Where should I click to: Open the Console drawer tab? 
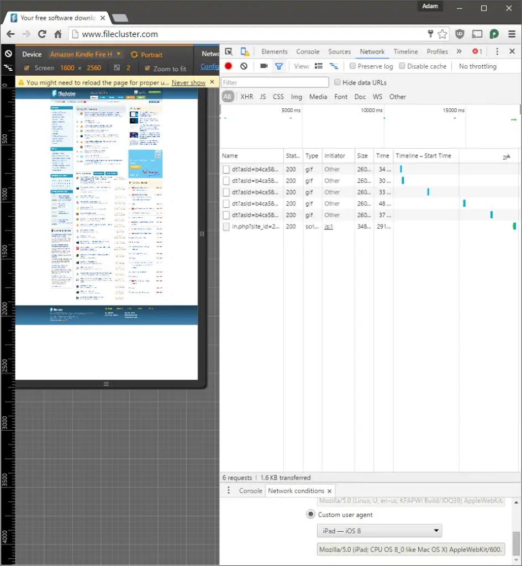pos(251,491)
